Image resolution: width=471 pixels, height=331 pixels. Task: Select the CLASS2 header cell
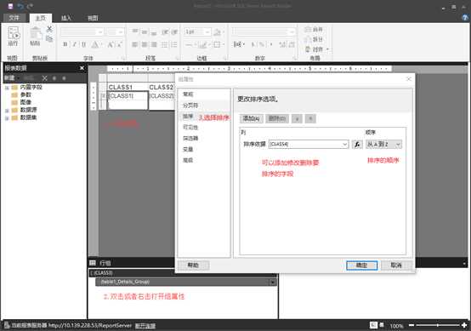pyautogui.click(x=162, y=87)
